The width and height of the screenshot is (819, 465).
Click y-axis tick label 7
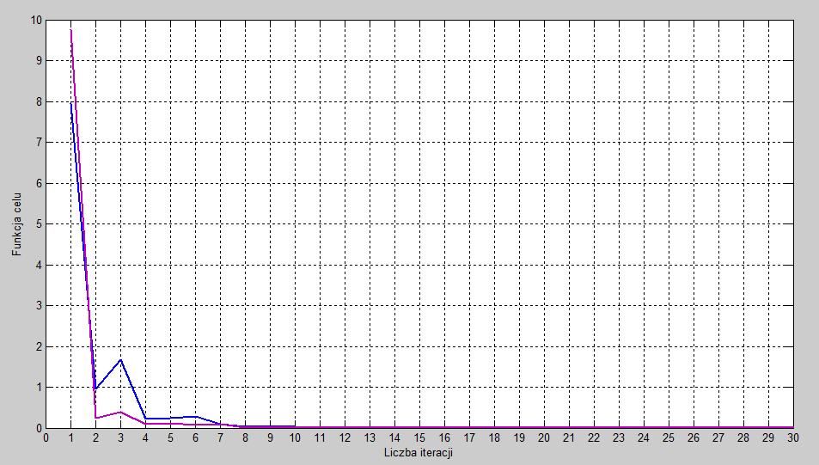coord(39,143)
